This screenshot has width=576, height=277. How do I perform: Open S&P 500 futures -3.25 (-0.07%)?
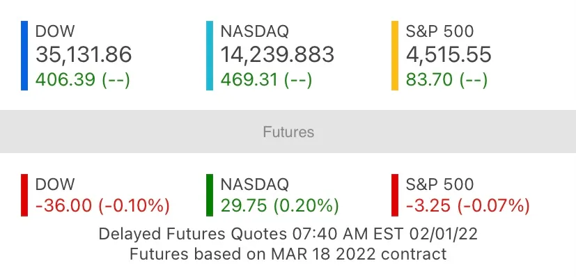(x=467, y=206)
